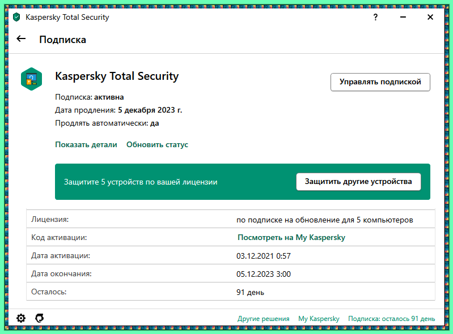Image resolution: width=453 pixels, height=334 pixels.
Task: Click the Дата окончания: row label
Action: click(61, 274)
